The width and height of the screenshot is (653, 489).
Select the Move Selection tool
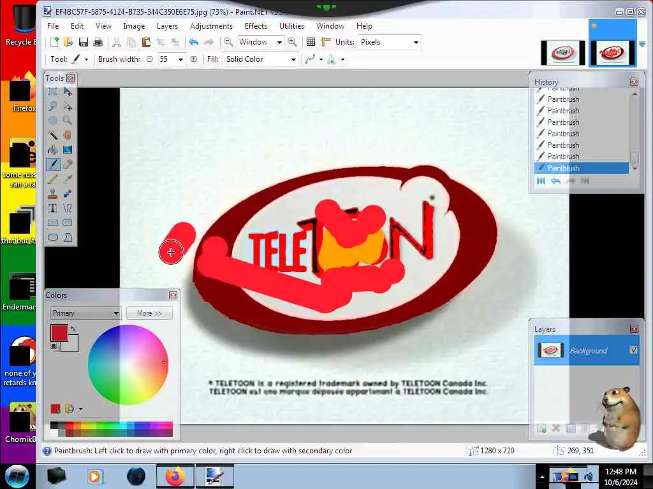[x=68, y=106]
